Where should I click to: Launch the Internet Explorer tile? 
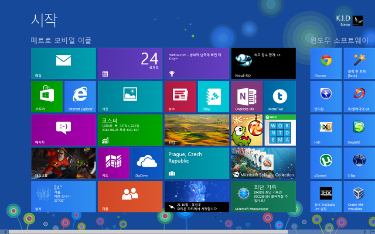80,97
